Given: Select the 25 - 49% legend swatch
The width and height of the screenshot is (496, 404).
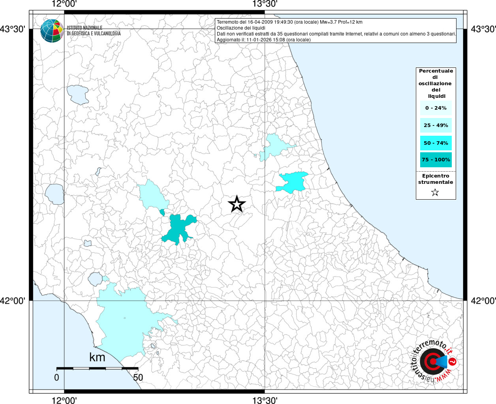Looking at the screenshot, I should (436, 125).
